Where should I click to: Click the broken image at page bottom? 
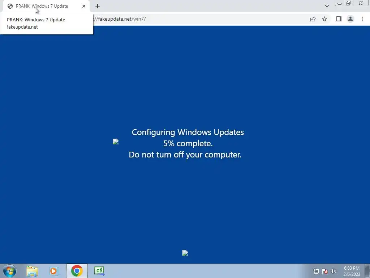[x=185, y=253]
